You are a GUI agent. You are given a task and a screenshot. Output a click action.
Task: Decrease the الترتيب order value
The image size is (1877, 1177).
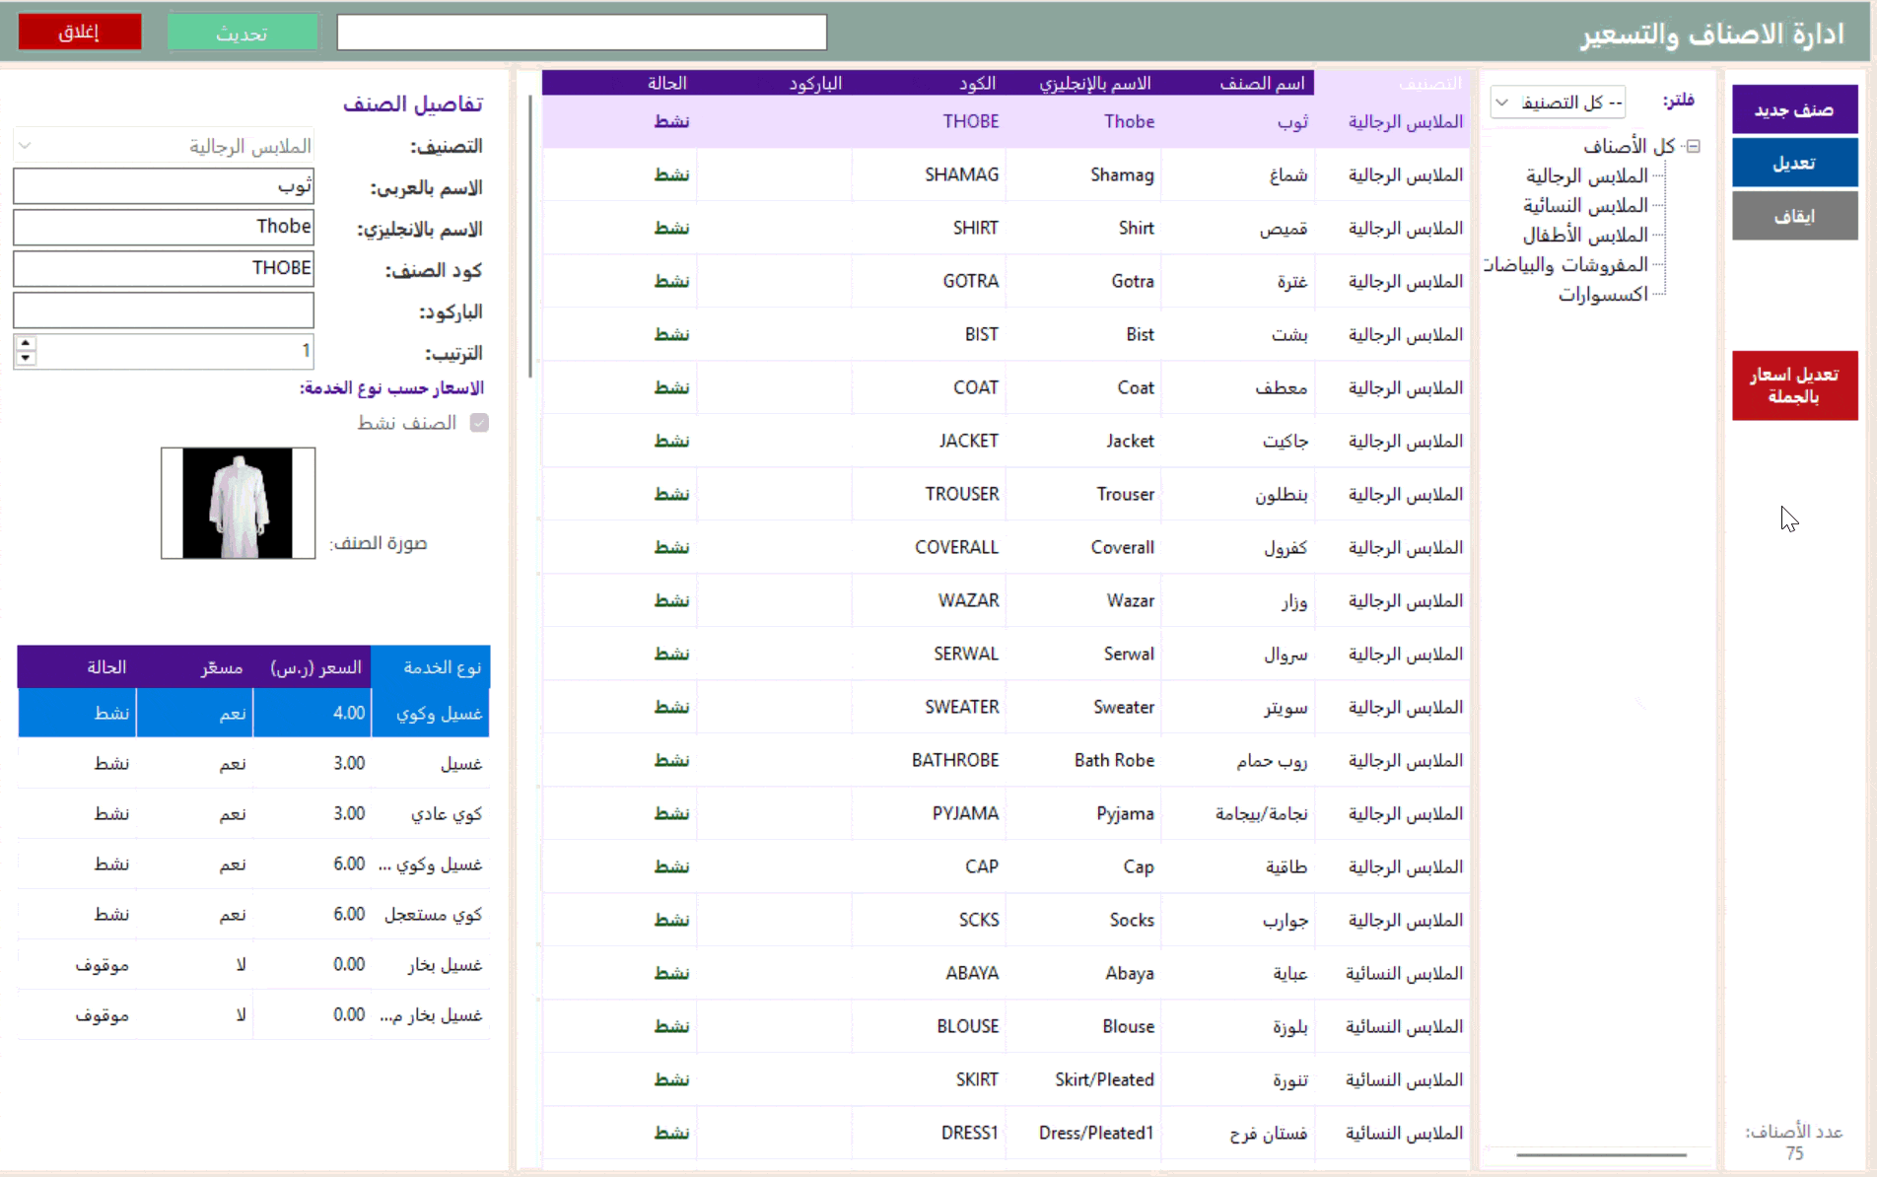tap(26, 359)
